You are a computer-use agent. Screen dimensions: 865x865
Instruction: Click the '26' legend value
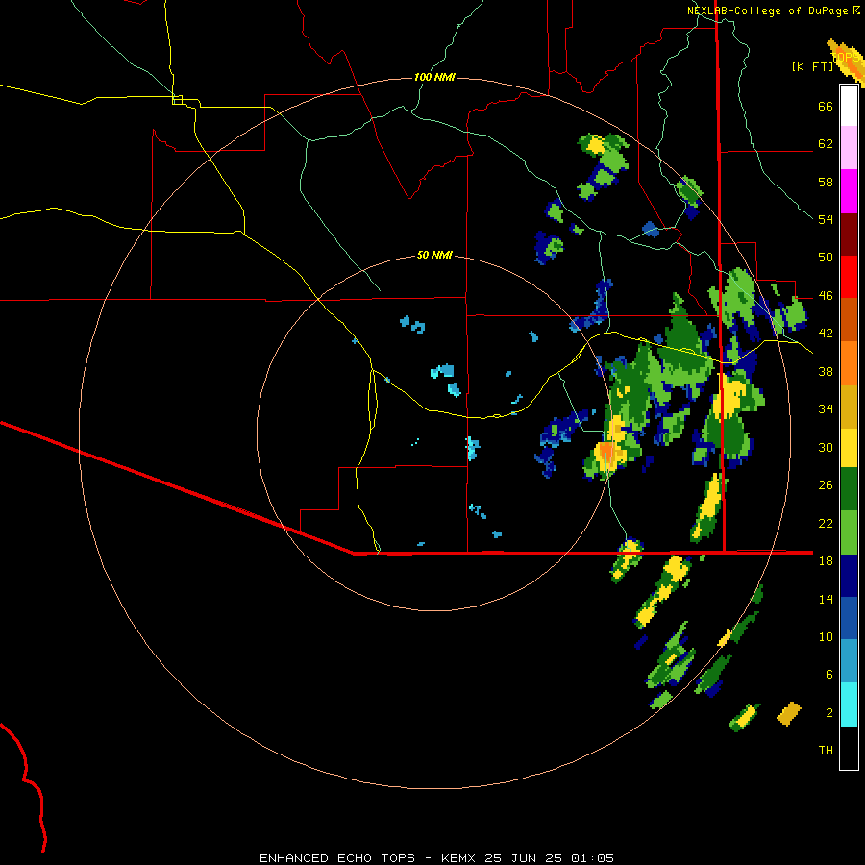(x=826, y=485)
